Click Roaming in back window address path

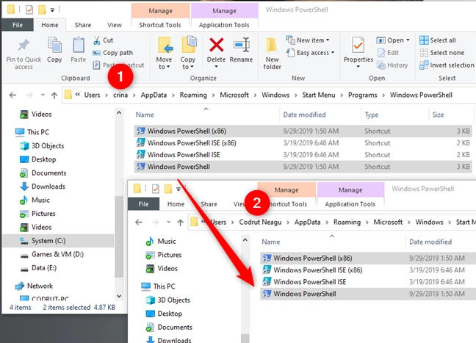point(193,95)
